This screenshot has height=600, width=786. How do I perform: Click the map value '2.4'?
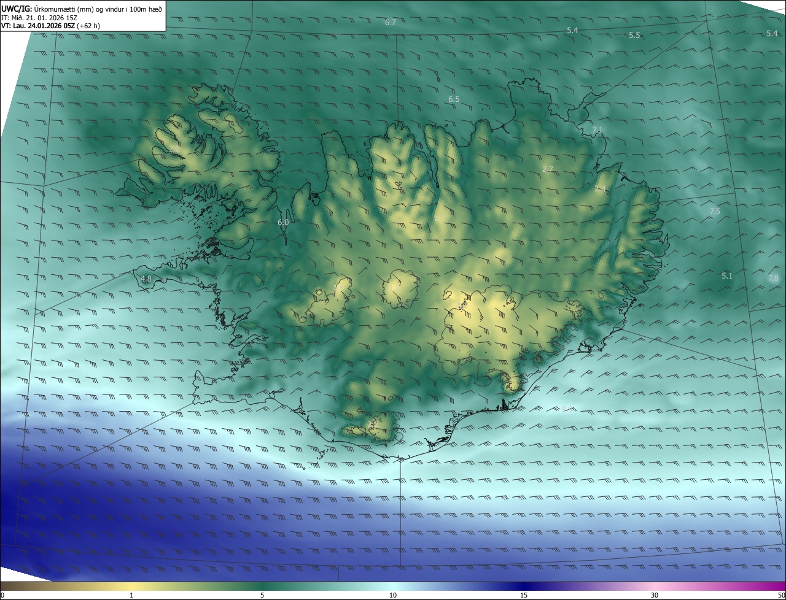click(x=600, y=189)
